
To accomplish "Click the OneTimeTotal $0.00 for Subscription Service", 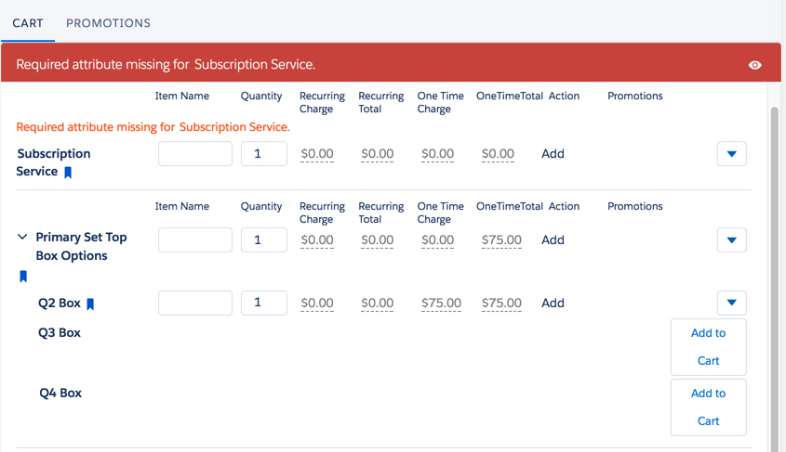I will pyautogui.click(x=498, y=153).
